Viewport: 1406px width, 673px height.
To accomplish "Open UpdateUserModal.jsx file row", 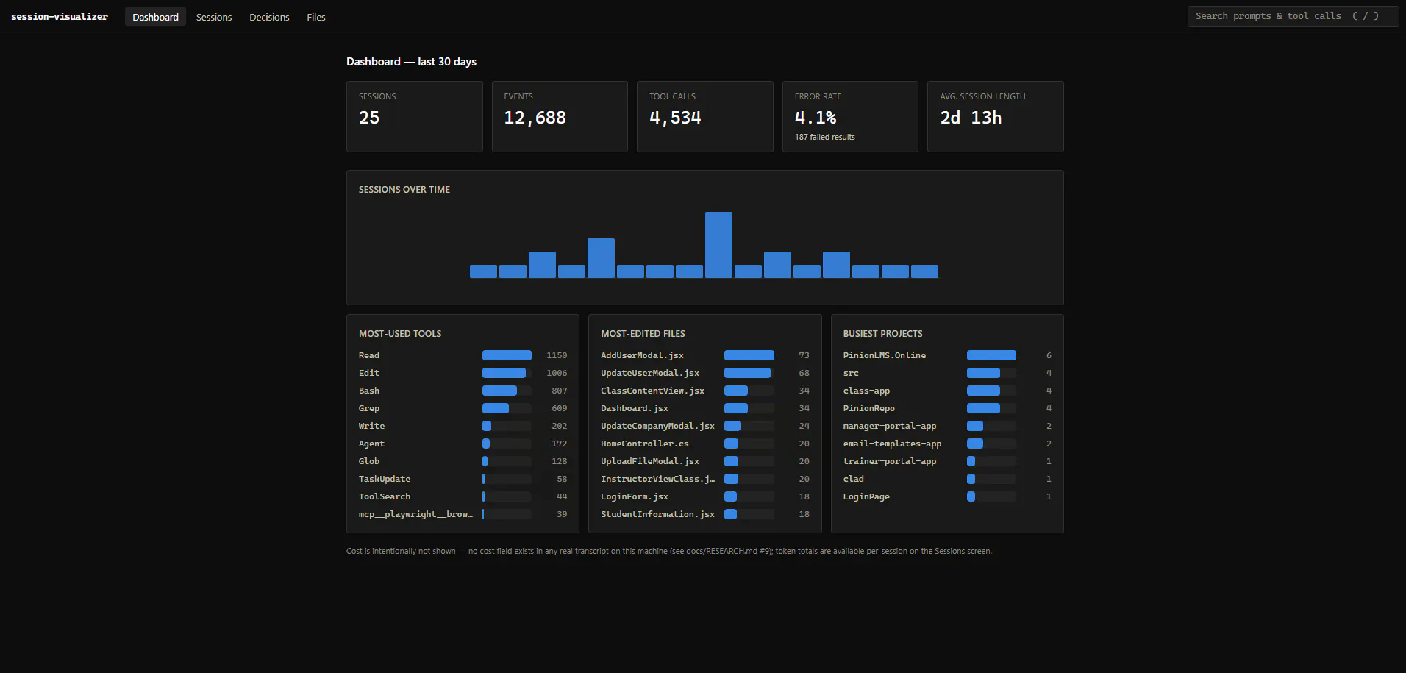I will [704, 373].
